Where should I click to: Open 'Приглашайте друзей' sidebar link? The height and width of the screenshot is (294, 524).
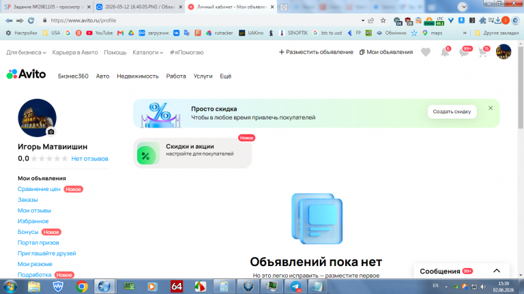pyautogui.click(x=47, y=253)
